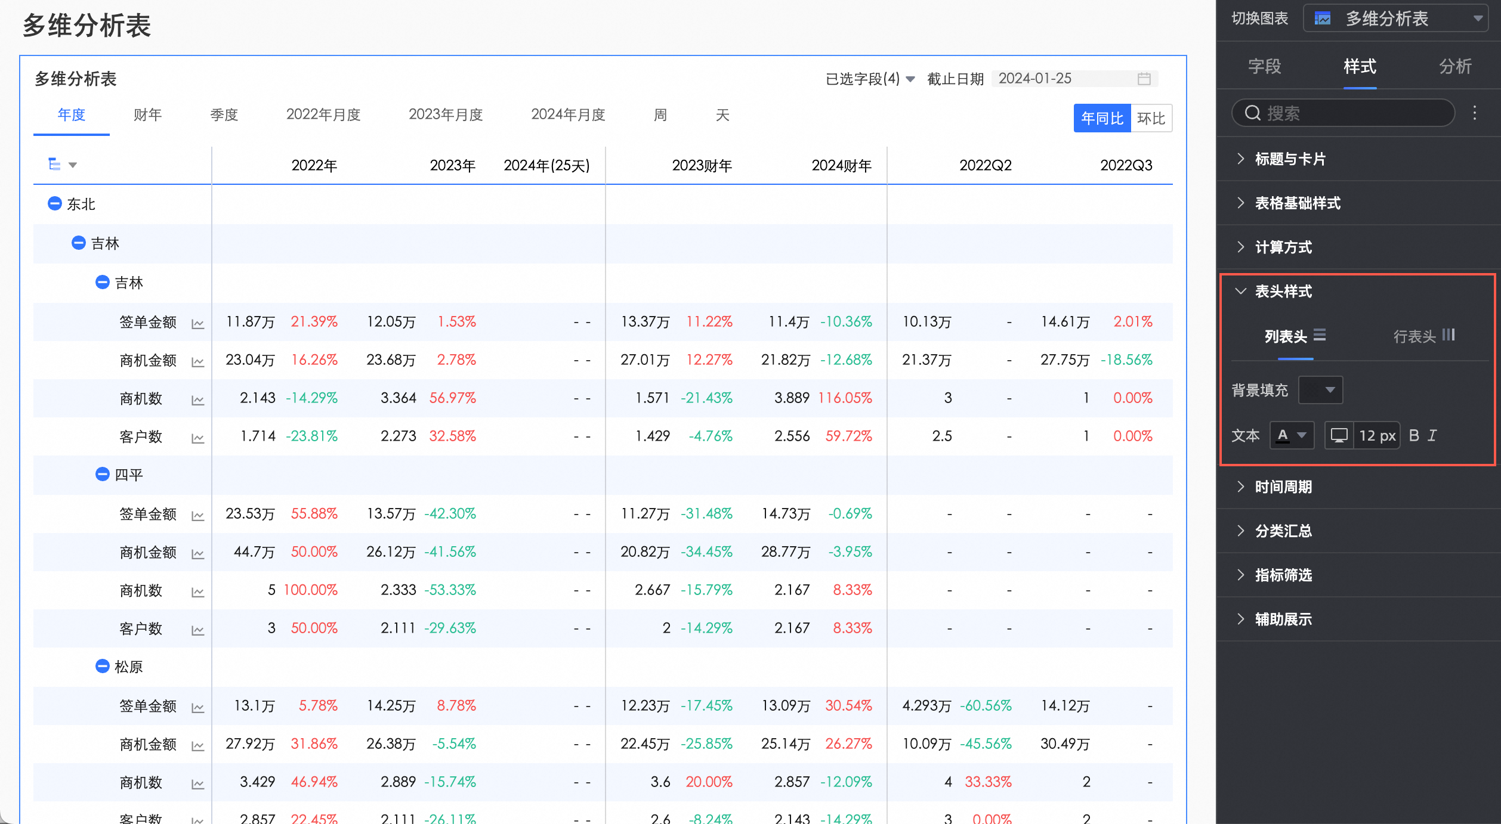1501x824 pixels.
Task: Select the 行表头 header option
Action: [1423, 336]
